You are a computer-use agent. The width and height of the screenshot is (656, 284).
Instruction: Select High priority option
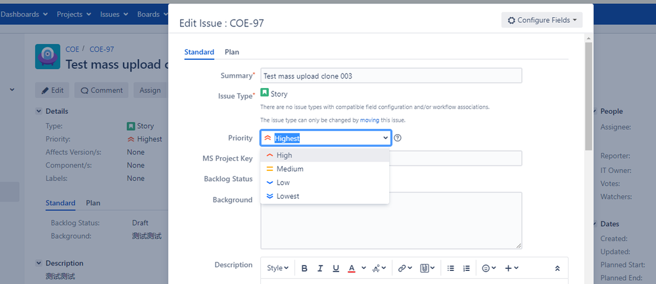point(325,155)
